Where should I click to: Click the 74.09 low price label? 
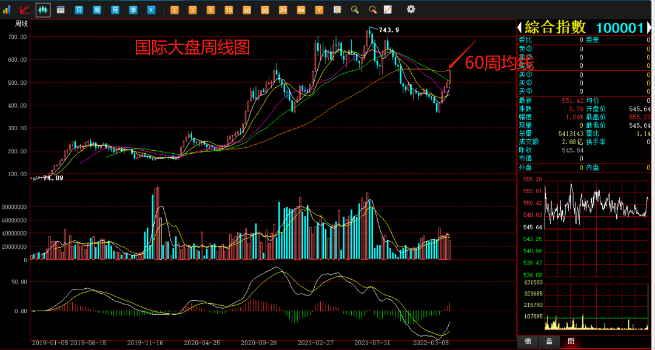53,178
